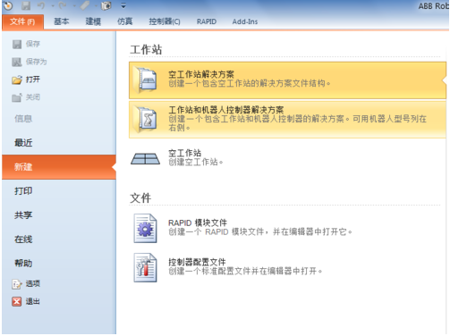Click the 工作站 section heading
Viewport: 450px width, 336px height.
point(146,49)
